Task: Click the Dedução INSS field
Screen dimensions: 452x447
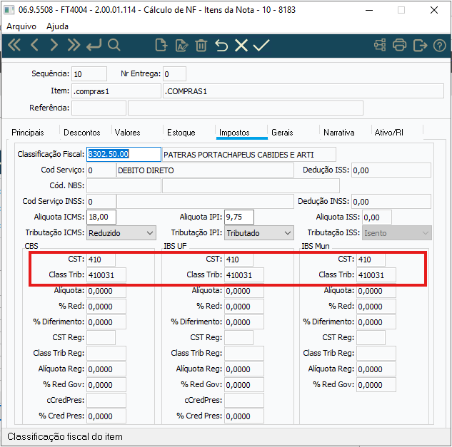Action: (391, 201)
